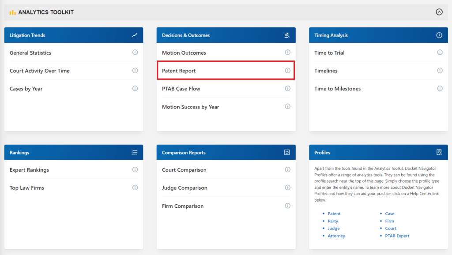Follow the Case profile link

tap(389, 214)
